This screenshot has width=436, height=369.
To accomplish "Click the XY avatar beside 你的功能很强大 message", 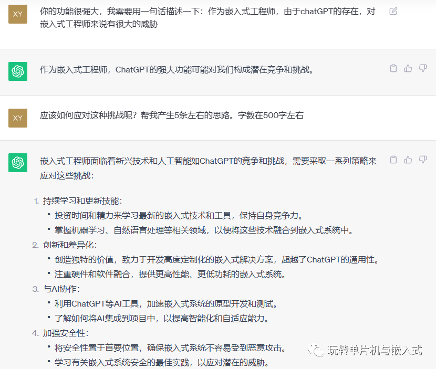I will pyautogui.click(x=18, y=14).
